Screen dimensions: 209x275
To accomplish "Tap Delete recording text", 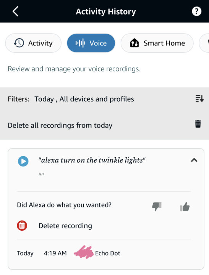I will click(65, 226).
